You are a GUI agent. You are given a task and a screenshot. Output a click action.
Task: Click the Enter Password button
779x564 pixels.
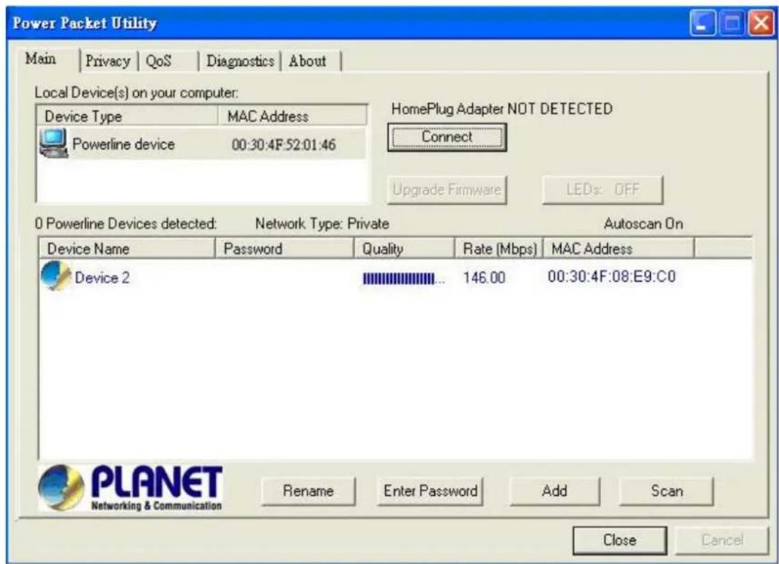pyautogui.click(x=430, y=491)
